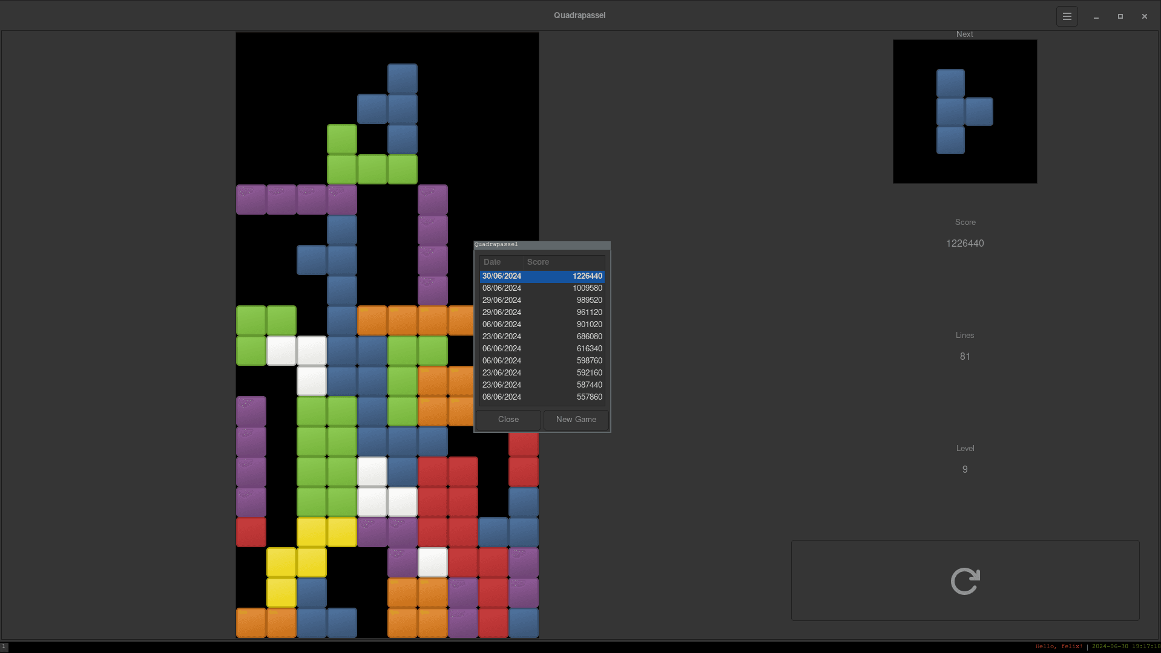Open the hamburger menu in the title bar
The height and width of the screenshot is (653, 1161).
(x=1067, y=16)
